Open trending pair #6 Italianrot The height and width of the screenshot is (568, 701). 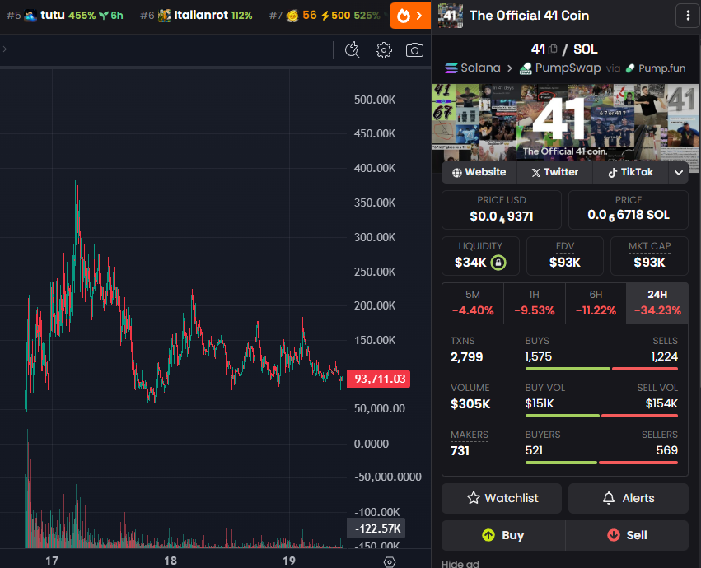click(x=196, y=16)
